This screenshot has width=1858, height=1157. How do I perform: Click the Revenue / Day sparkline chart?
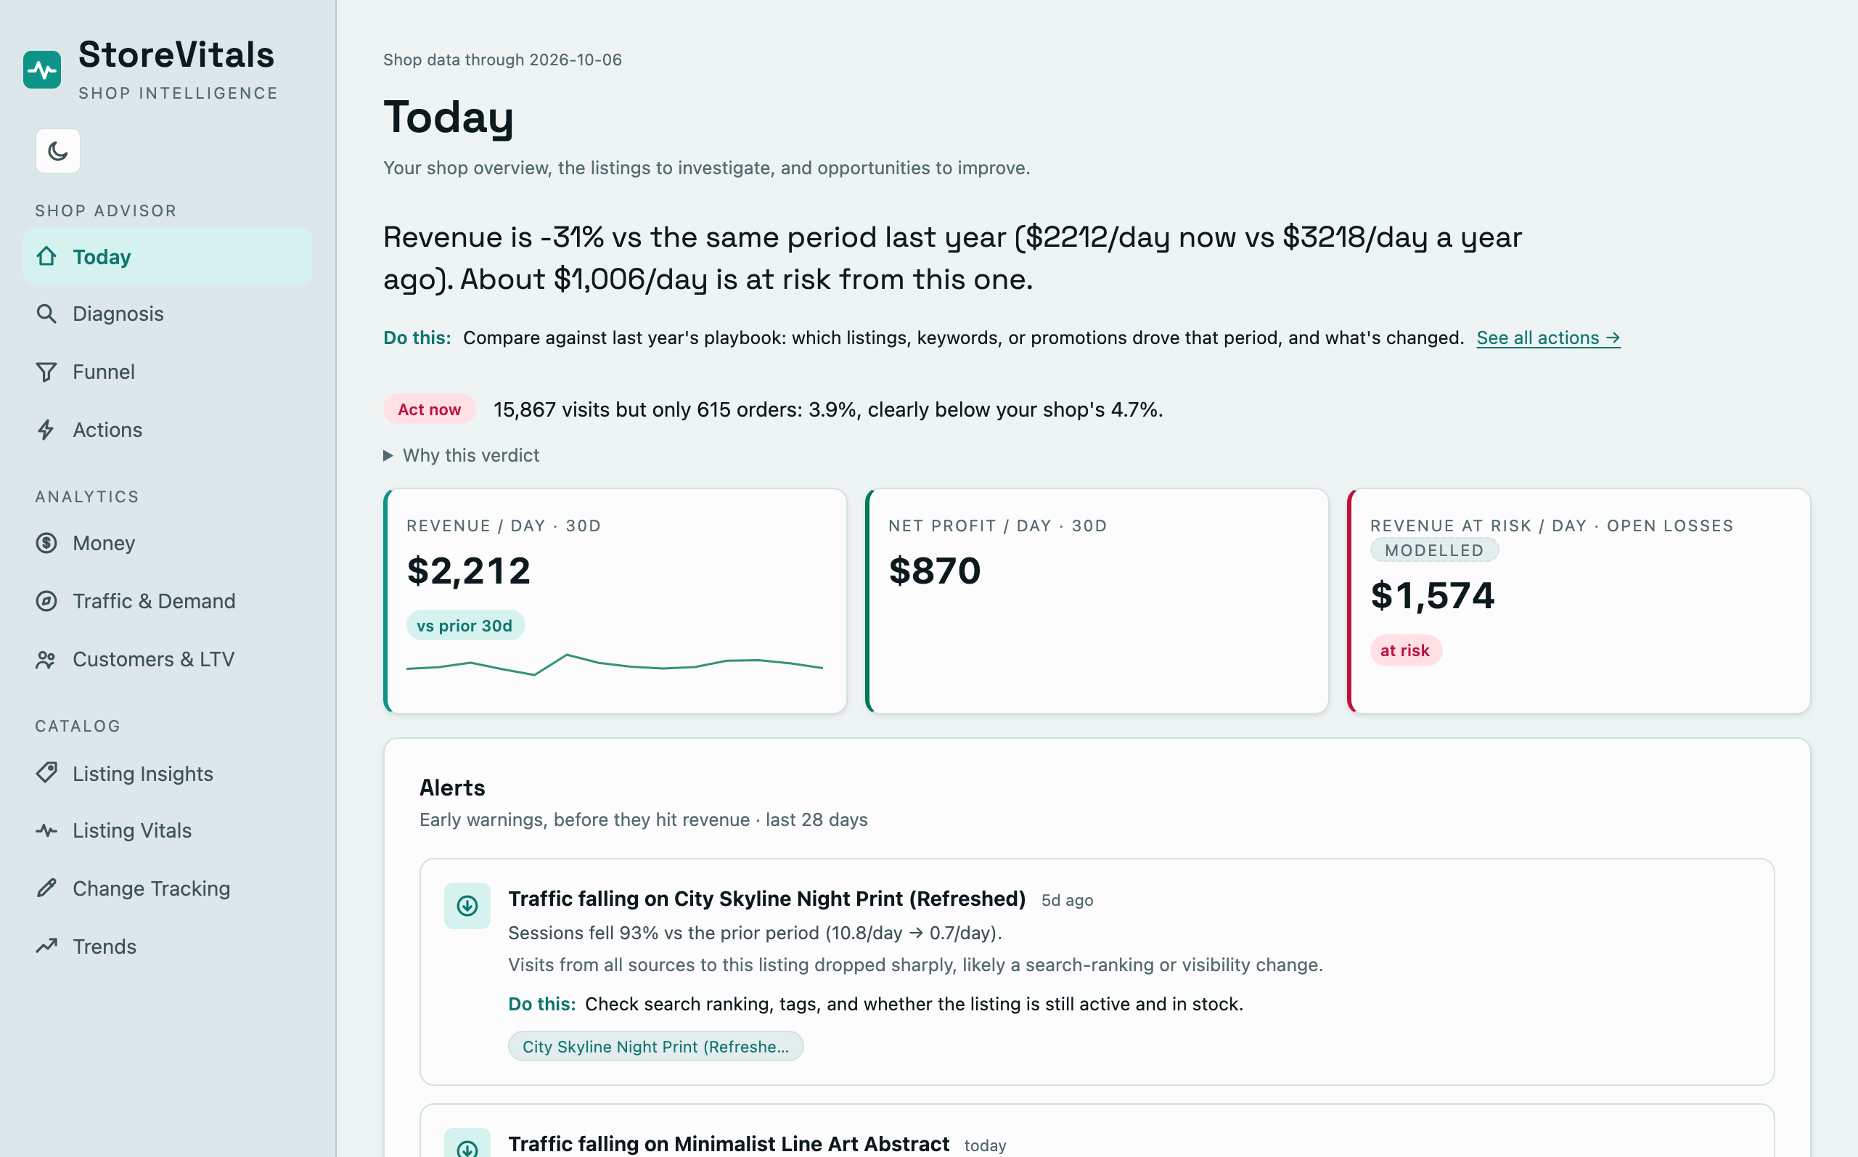click(x=614, y=664)
